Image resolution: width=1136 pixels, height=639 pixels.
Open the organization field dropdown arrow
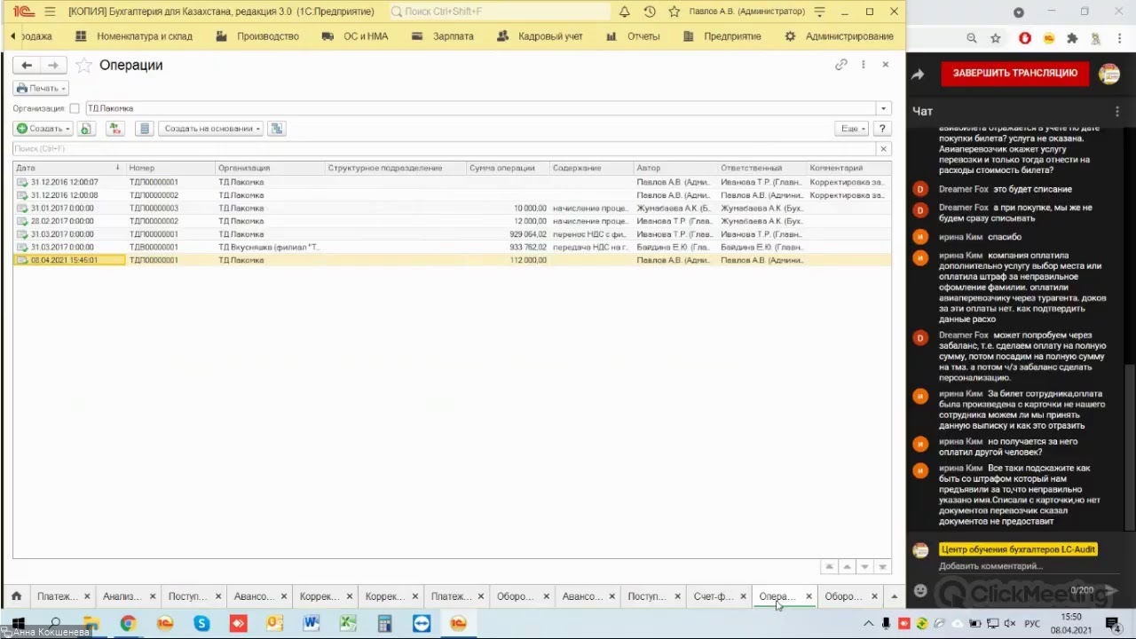(883, 108)
